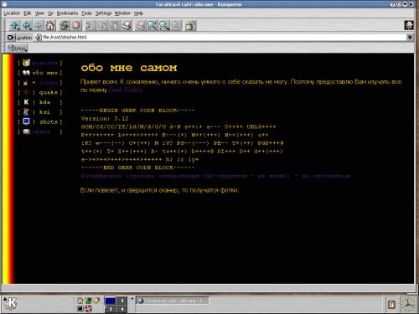The image size is (419, 314).
Task: Open the KDE K menu
Action: [10, 303]
